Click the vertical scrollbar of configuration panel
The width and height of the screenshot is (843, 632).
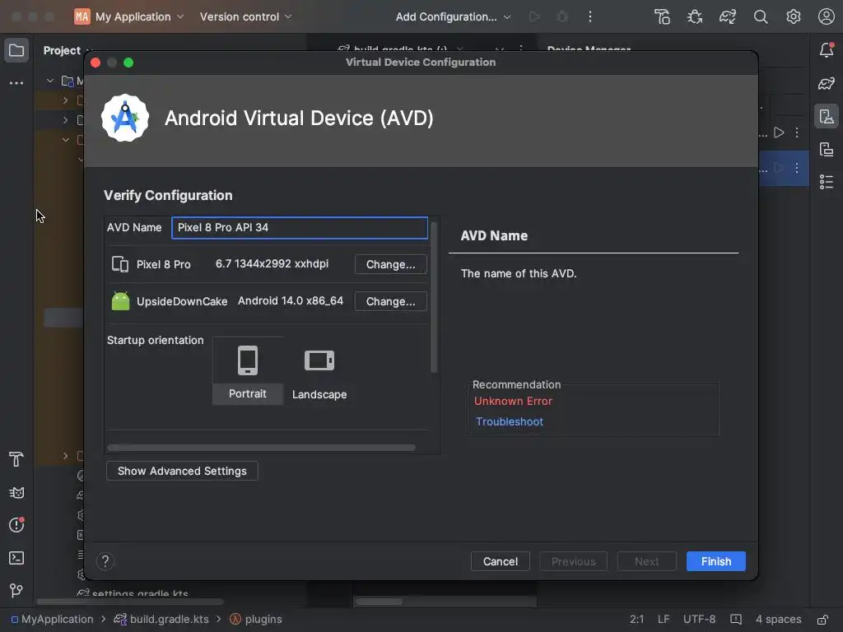(434, 297)
